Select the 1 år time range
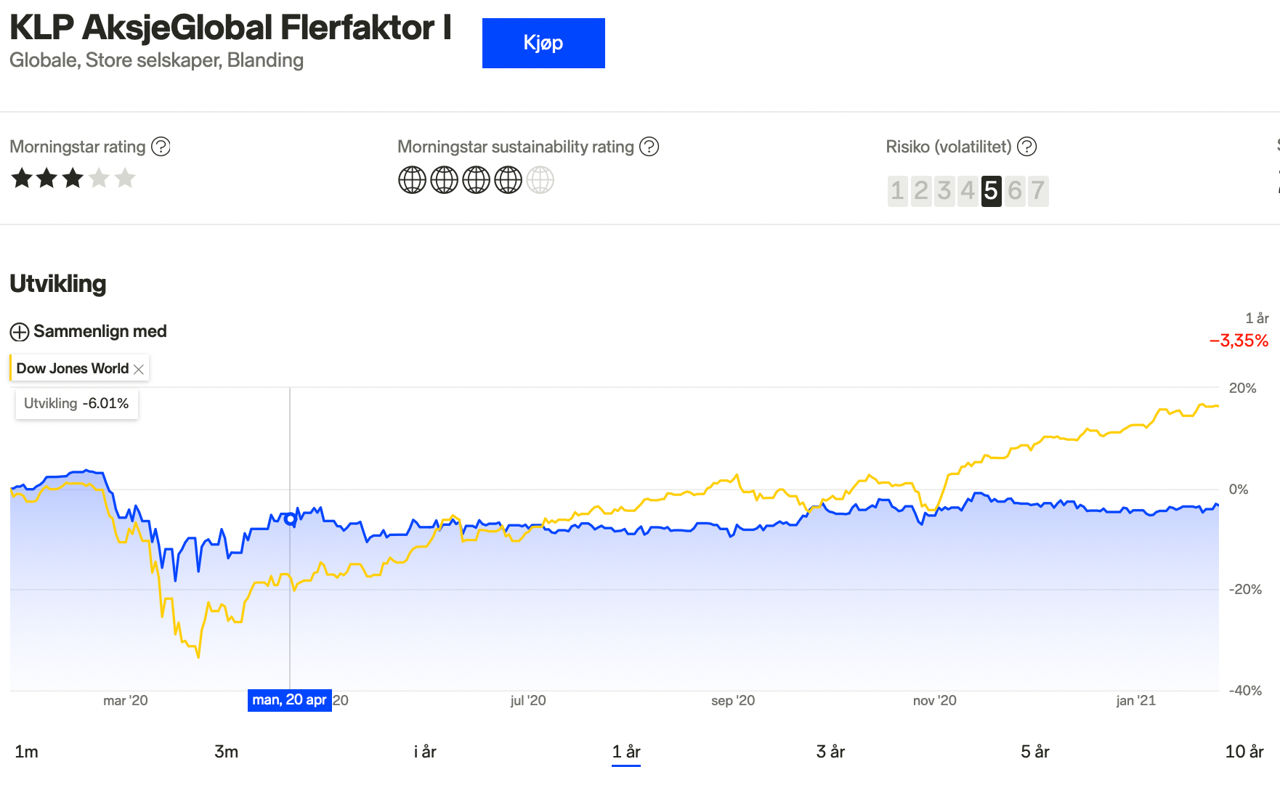Screen dimensions: 1280x796 pyautogui.click(x=626, y=752)
